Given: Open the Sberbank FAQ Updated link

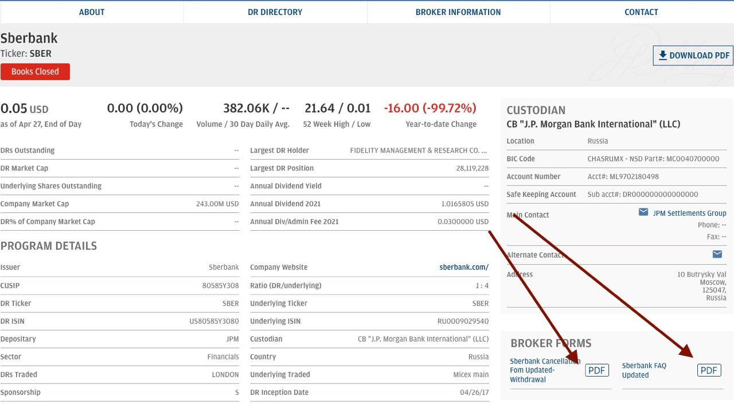Looking at the screenshot, I should click(644, 370).
